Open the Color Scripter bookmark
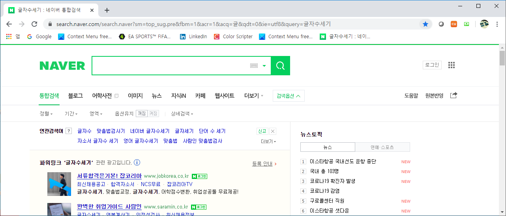 coord(233,37)
